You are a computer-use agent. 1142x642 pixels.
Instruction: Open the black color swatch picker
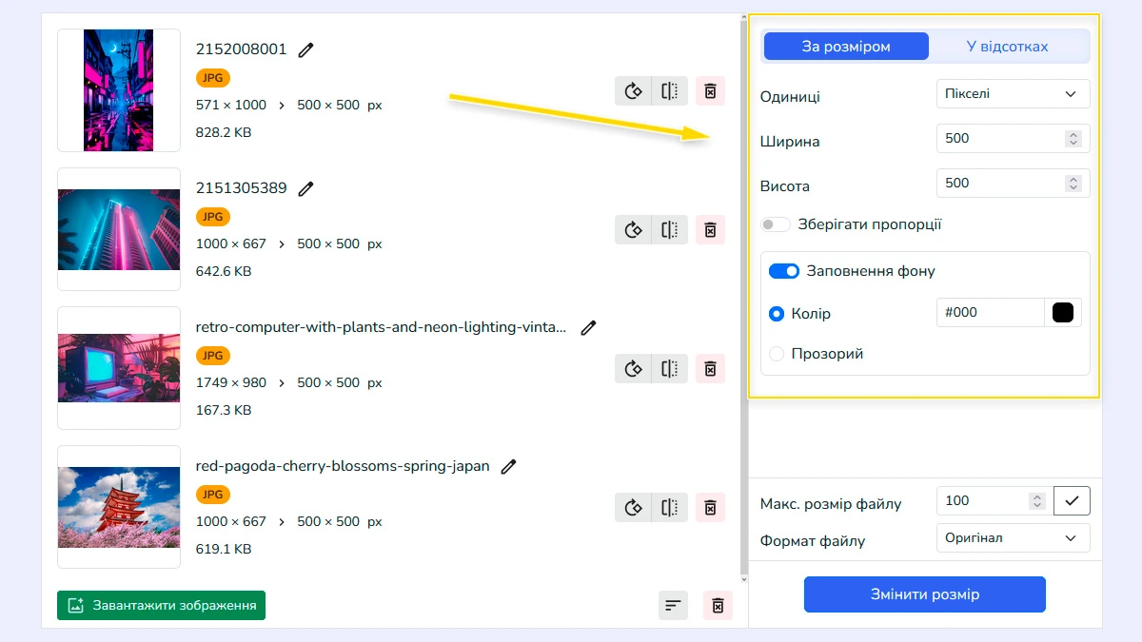1063,313
